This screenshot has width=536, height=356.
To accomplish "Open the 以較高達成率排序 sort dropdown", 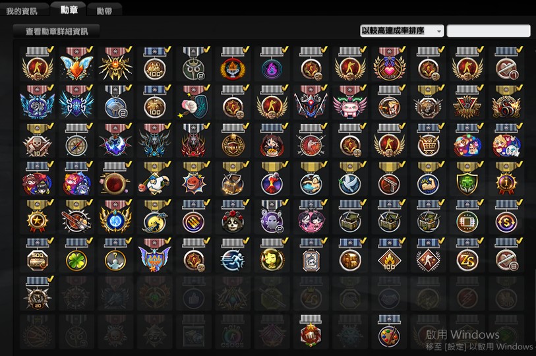I will click(402, 31).
